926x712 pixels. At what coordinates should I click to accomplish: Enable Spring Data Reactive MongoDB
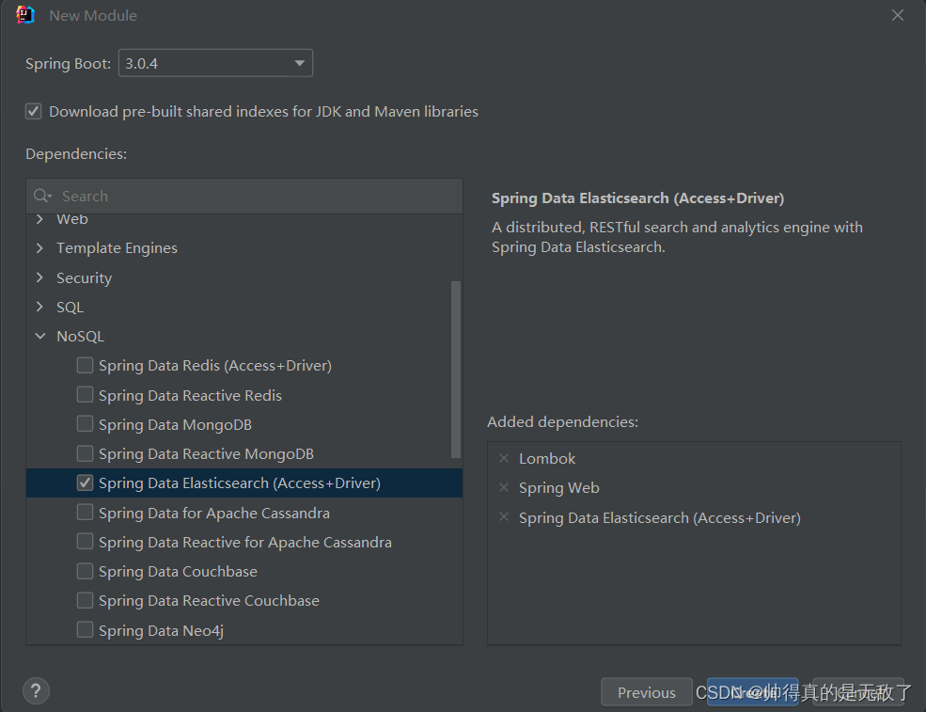pyautogui.click(x=85, y=453)
